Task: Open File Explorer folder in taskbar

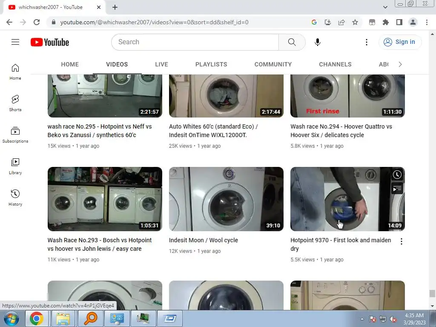Action: point(63,318)
